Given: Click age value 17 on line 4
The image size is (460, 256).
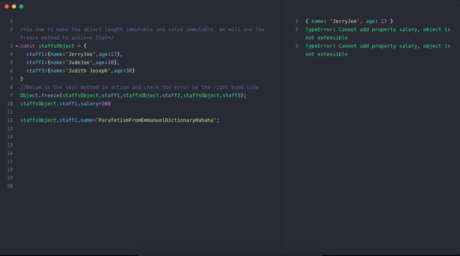Looking at the screenshot, I should click(x=114, y=54).
